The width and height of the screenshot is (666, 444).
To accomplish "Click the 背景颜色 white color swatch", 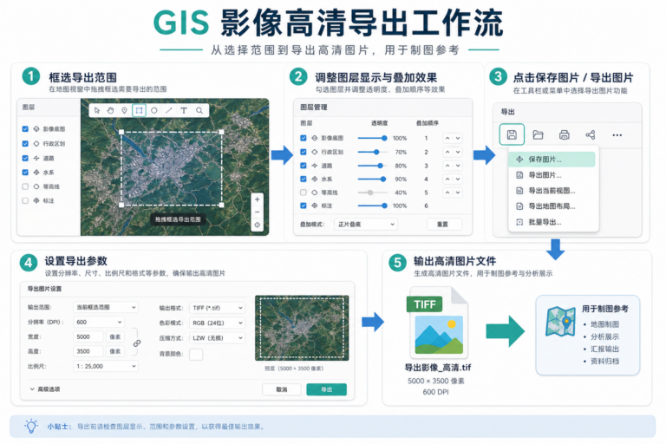I will [196, 354].
